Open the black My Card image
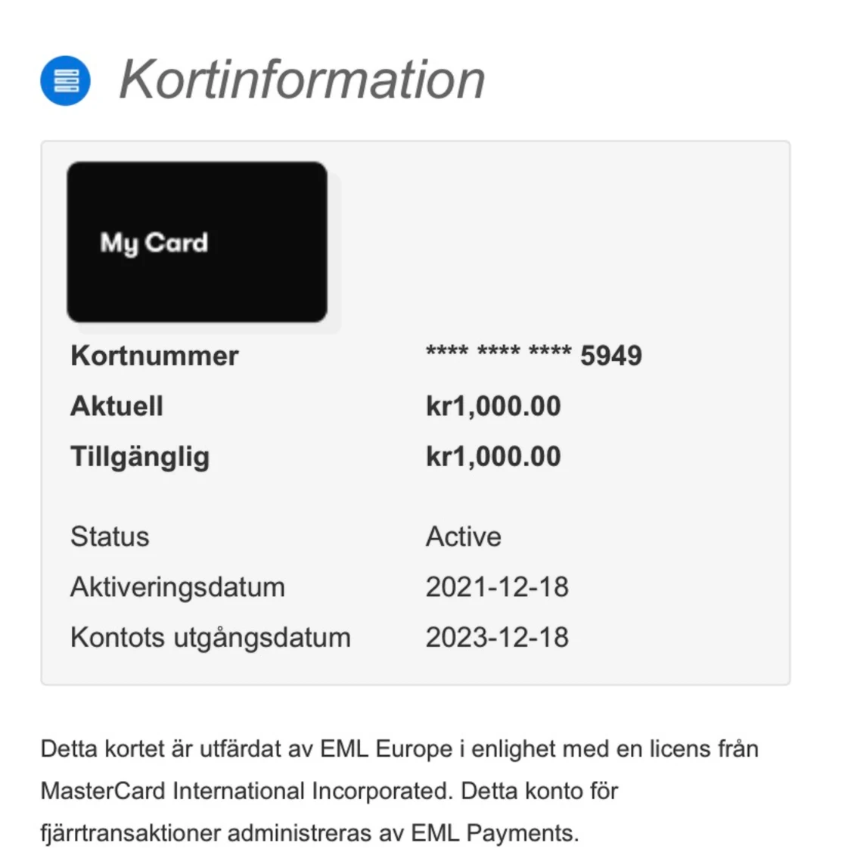The width and height of the screenshot is (851, 852). pos(197,242)
